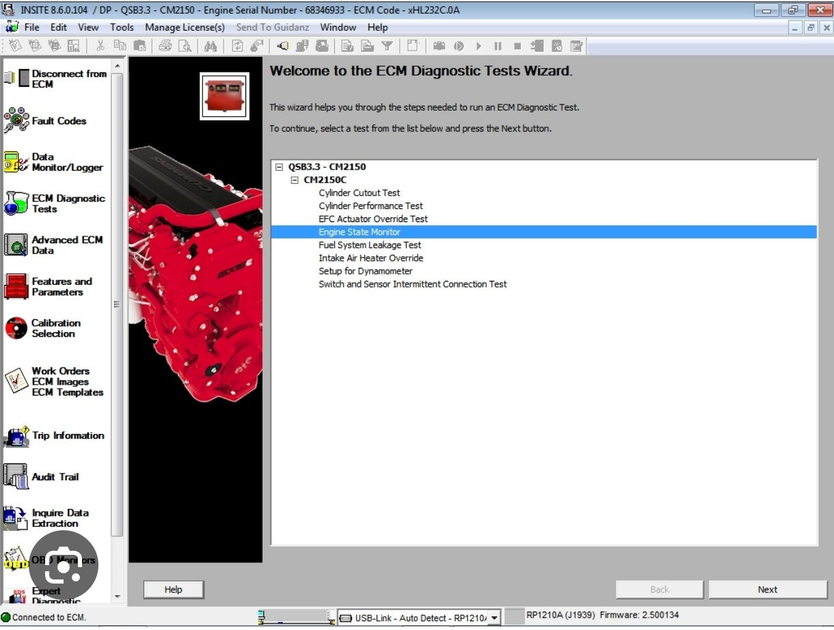Open Audit Trail in sidebar
The width and height of the screenshot is (834, 630).
click(41, 477)
